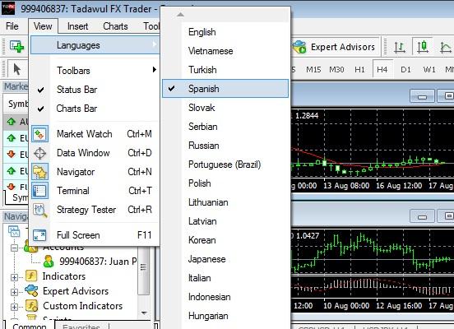The width and height of the screenshot is (454, 329).
Task: Select the bar chart toolbar icon
Action: (400, 47)
